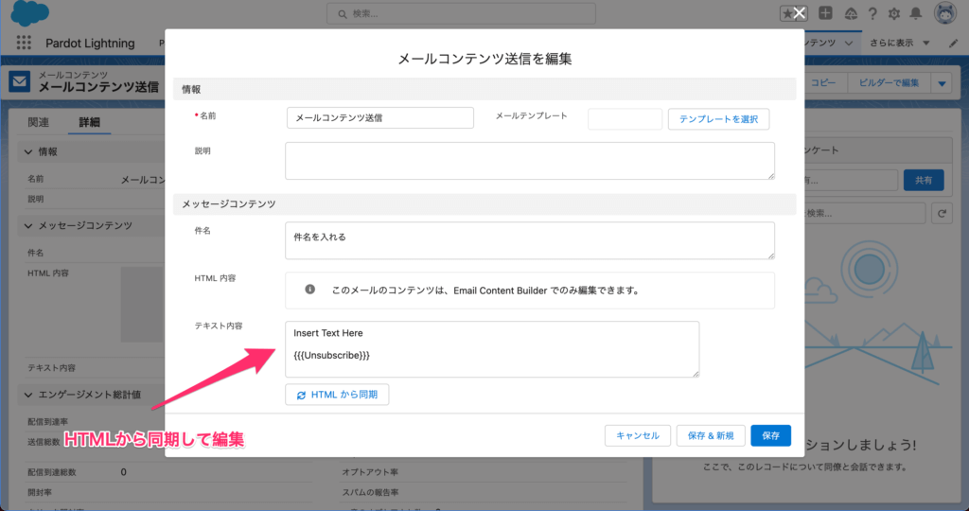
Task: Click in the テキスト内容 textarea
Action: click(x=492, y=349)
